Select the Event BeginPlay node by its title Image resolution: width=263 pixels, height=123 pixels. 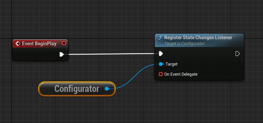[x=39, y=44]
